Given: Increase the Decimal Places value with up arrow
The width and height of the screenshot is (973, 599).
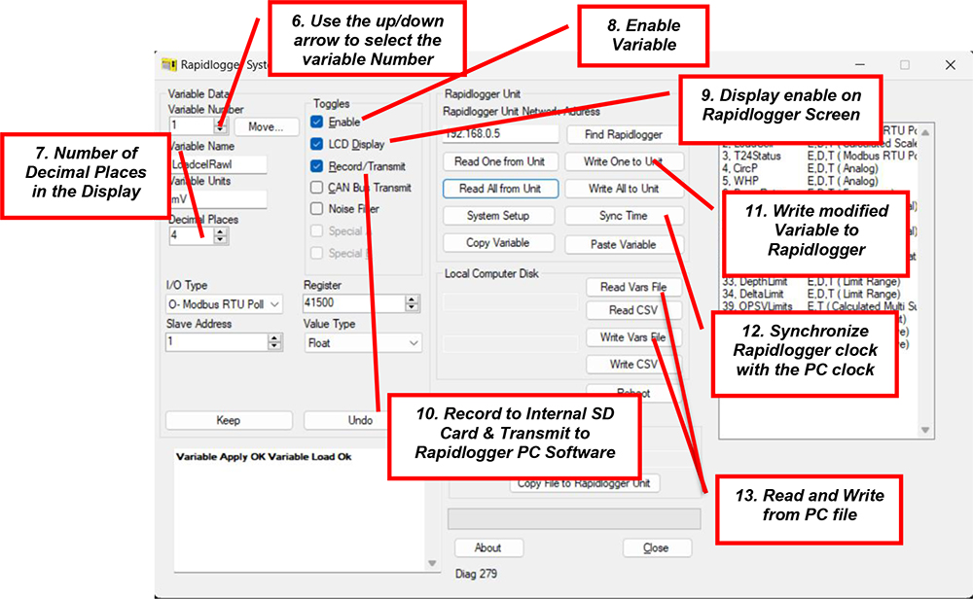Looking at the screenshot, I should point(220,231).
